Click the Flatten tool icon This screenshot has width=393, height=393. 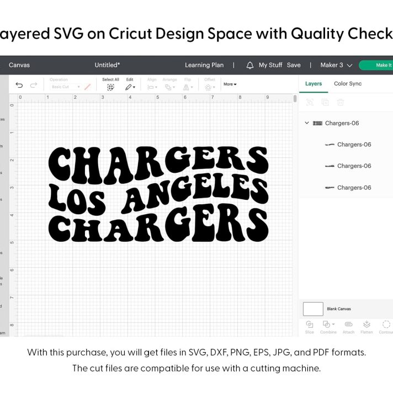[x=367, y=324]
